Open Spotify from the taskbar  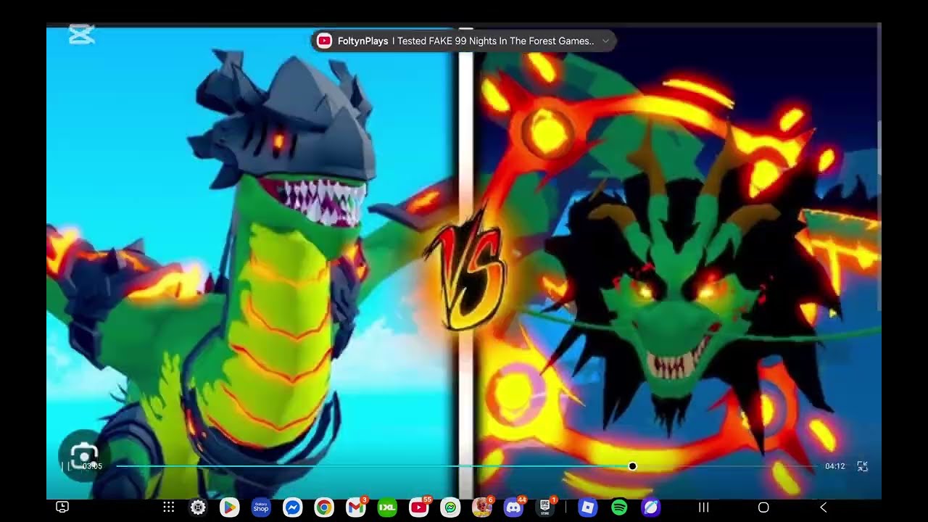click(619, 507)
